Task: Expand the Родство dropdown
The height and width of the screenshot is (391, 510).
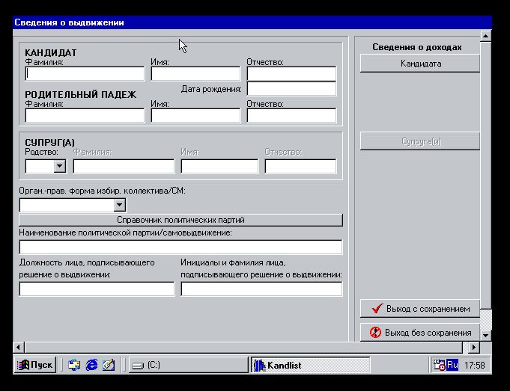Action: pyautogui.click(x=59, y=166)
